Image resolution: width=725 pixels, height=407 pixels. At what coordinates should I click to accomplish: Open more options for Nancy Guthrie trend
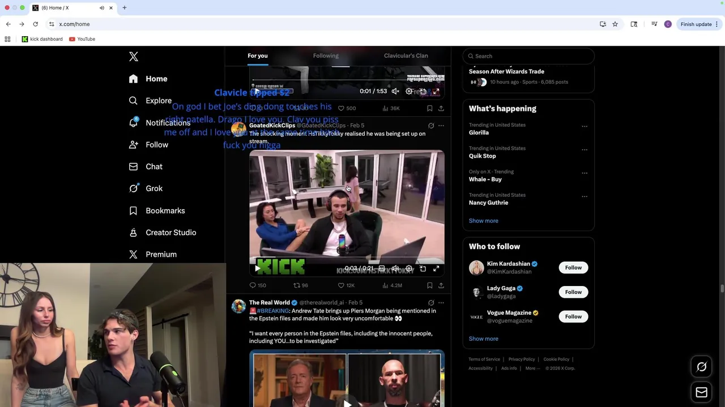pyautogui.click(x=585, y=197)
